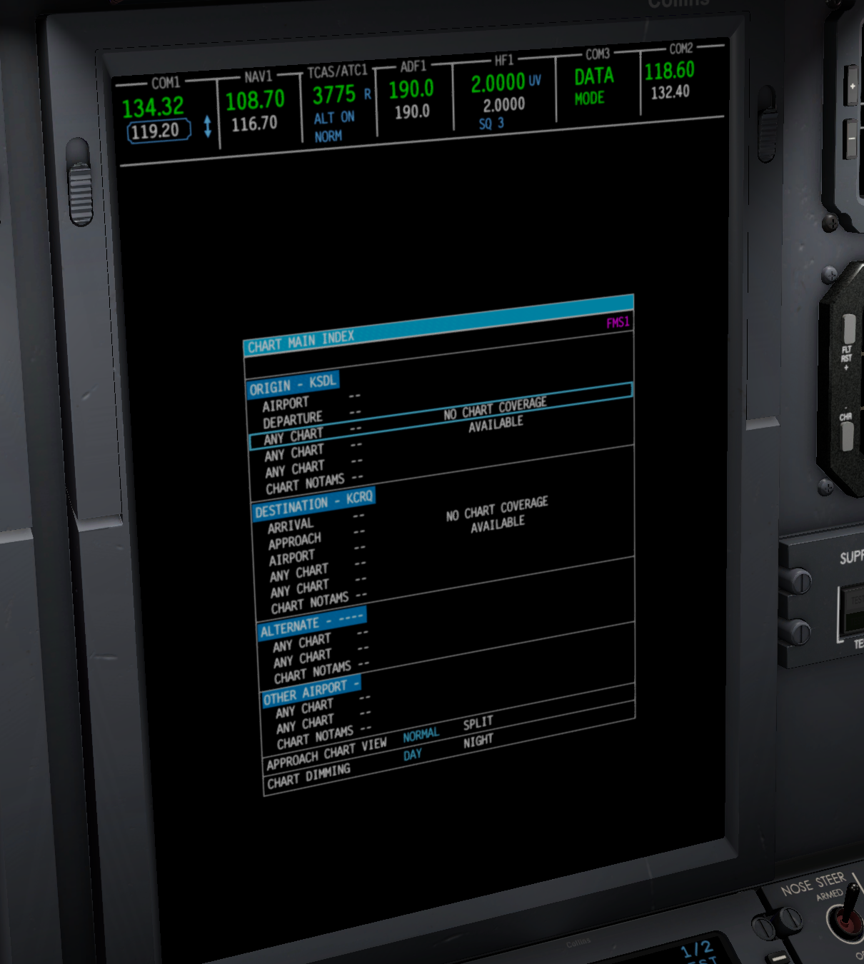Select transponder code 3775
This screenshot has width=864, height=964.
(333, 94)
